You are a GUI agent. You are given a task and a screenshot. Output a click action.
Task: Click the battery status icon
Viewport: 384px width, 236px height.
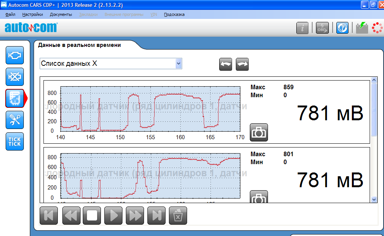[x=362, y=28]
